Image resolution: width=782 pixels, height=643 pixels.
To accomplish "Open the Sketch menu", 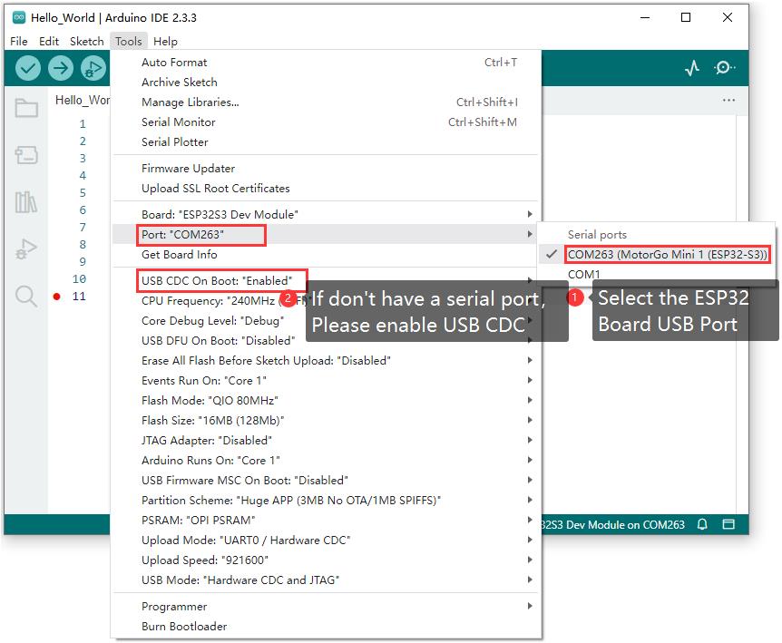I will tap(87, 41).
